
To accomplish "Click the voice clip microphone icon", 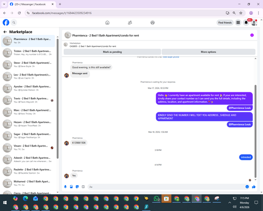I will [65, 187].
